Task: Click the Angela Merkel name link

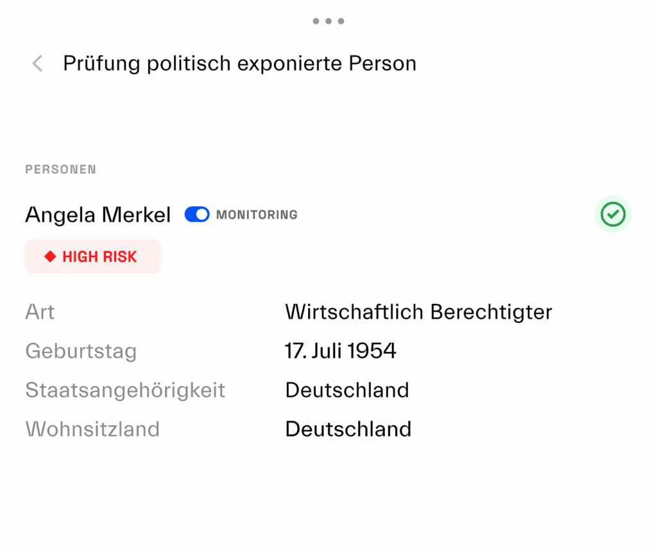Action: [97, 214]
